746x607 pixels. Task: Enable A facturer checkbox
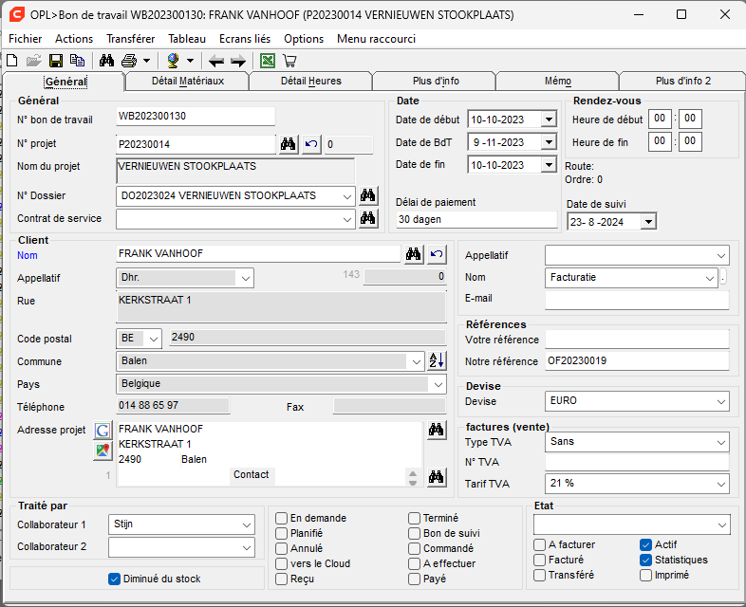pos(539,544)
